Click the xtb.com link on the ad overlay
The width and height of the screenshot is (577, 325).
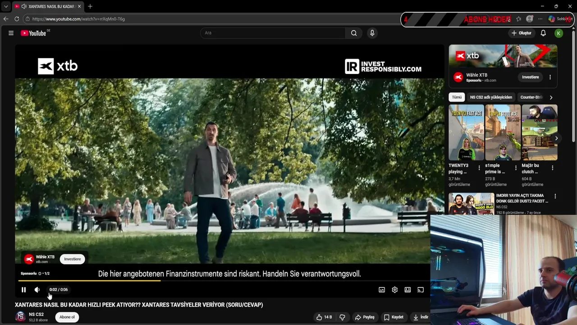42,262
